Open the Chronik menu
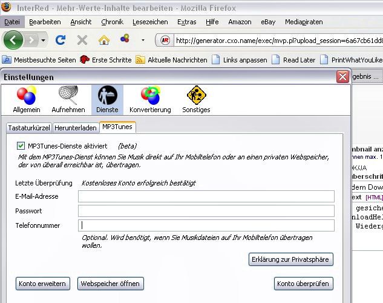 [112, 22]
